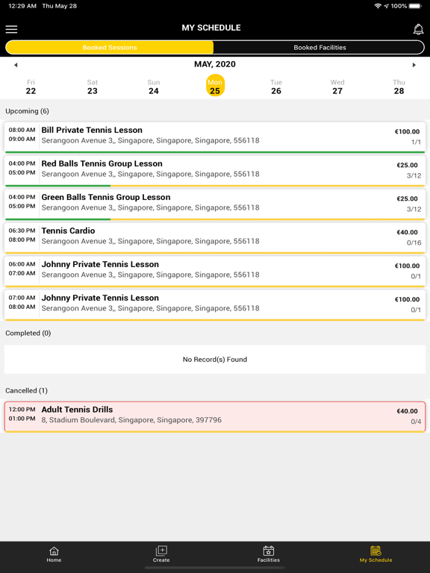Tap the Cancelled (1) section header

(x=26, y=391)
